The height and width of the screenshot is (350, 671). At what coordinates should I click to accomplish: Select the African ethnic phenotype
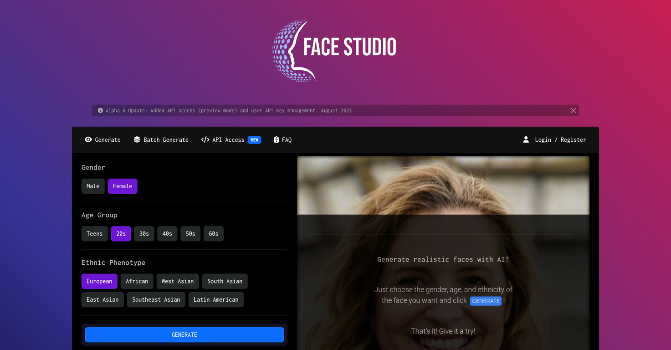pos(137,281)
